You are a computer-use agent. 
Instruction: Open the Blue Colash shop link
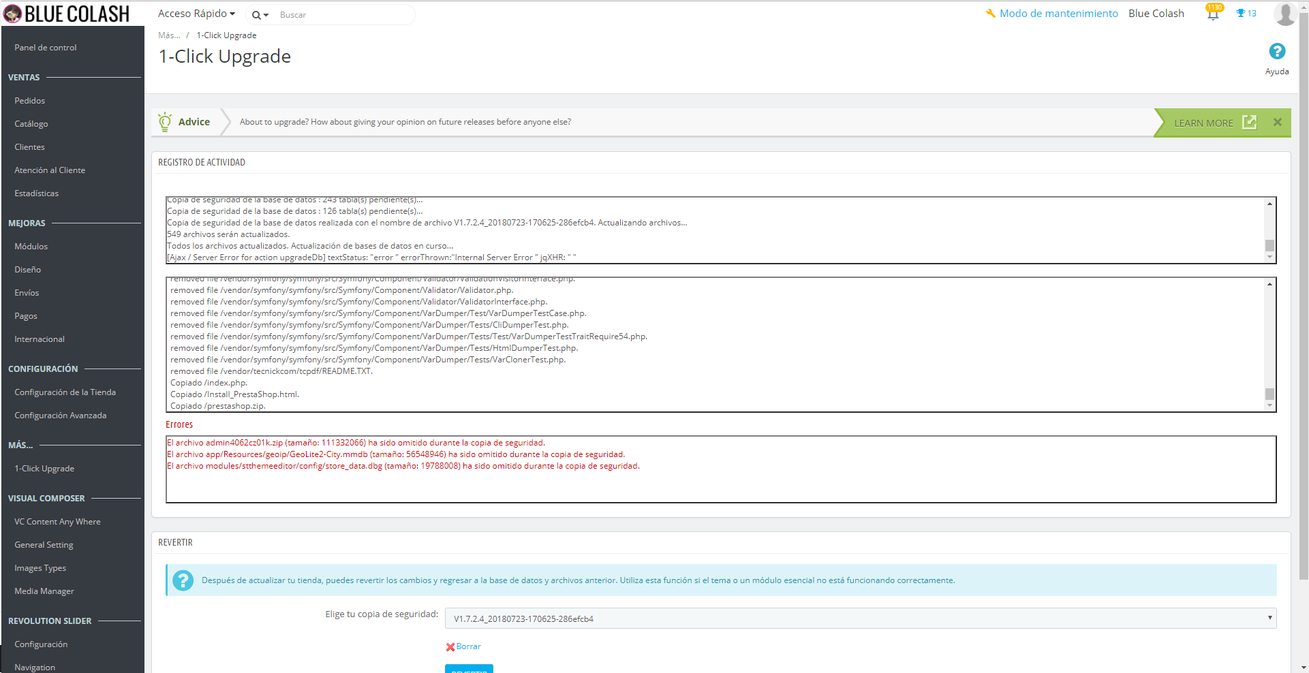tap(1156, 14)
